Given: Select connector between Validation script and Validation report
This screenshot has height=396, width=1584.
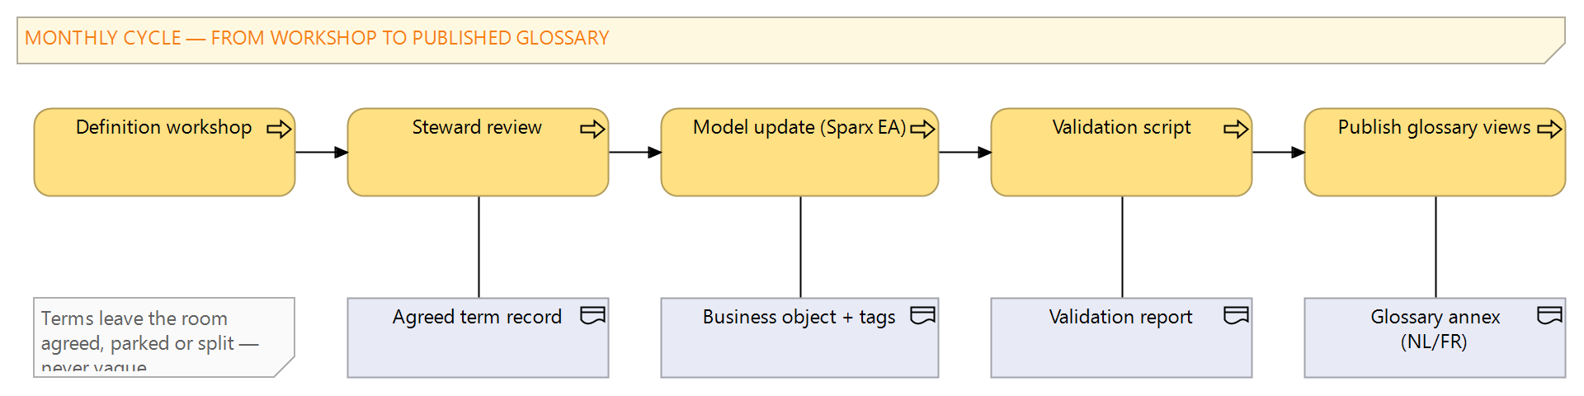Looking at the screenshot, I should (x=1122, y=247).
